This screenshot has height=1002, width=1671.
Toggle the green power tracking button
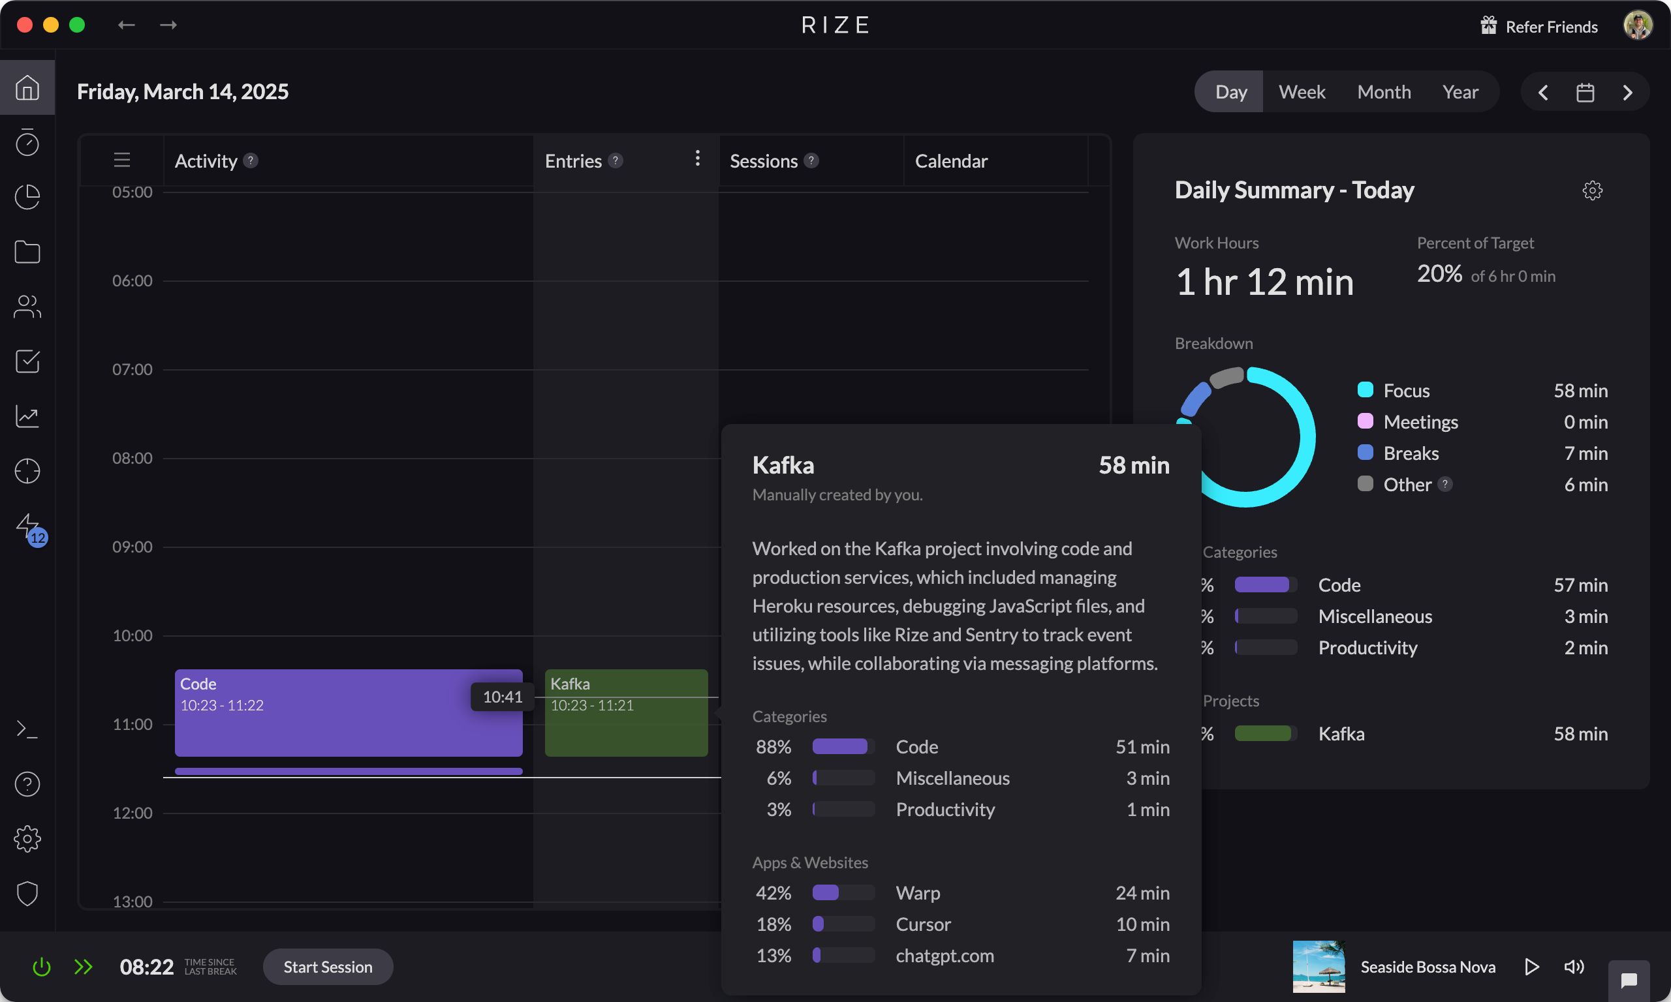pos(42,967)
